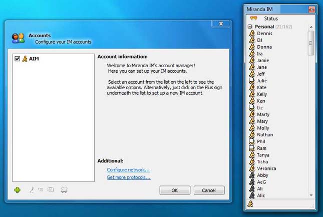The width and height of the screenshot is (323, 217).
Task: Click Phil's away note icon
Action: pos(252,141)
